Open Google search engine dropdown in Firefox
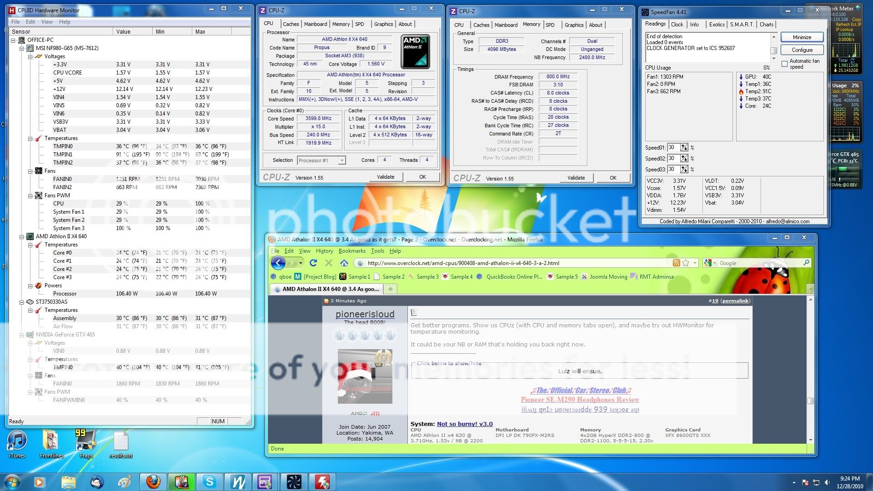This screenshot has width=873, height=491. (715, 263)
